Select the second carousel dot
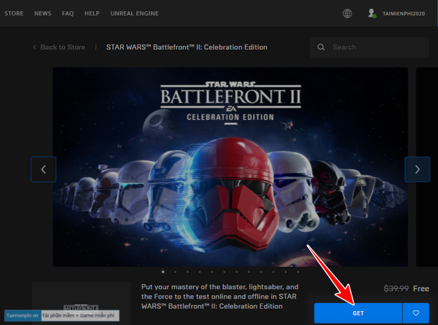This screenshot has width=438, height=325. (175, 272)
